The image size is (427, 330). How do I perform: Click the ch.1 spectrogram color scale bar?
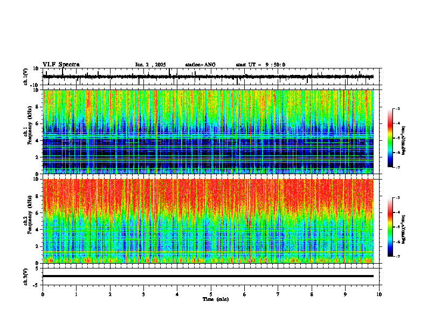pos(390,138)
